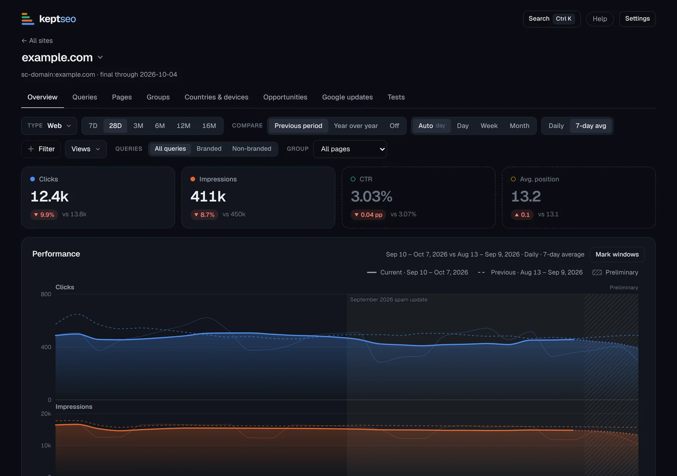Switch smoothing to Daily
Image resolution: width=677 pixels, height=476 pixels.
pos(556,126)
